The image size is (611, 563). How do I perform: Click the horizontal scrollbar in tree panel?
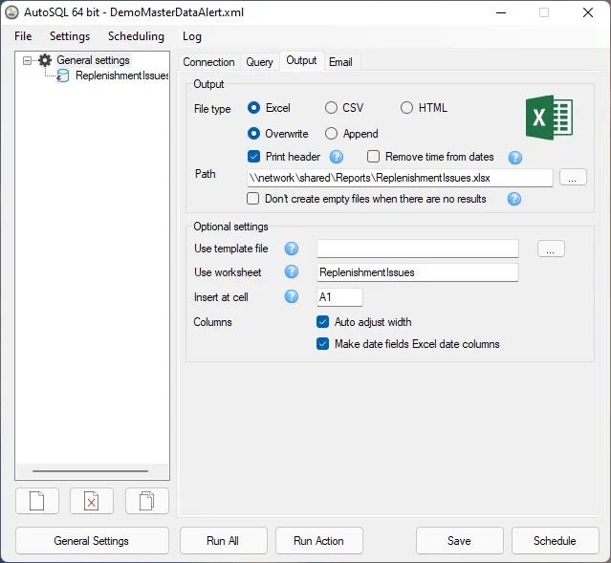click(x=91, y=470)
